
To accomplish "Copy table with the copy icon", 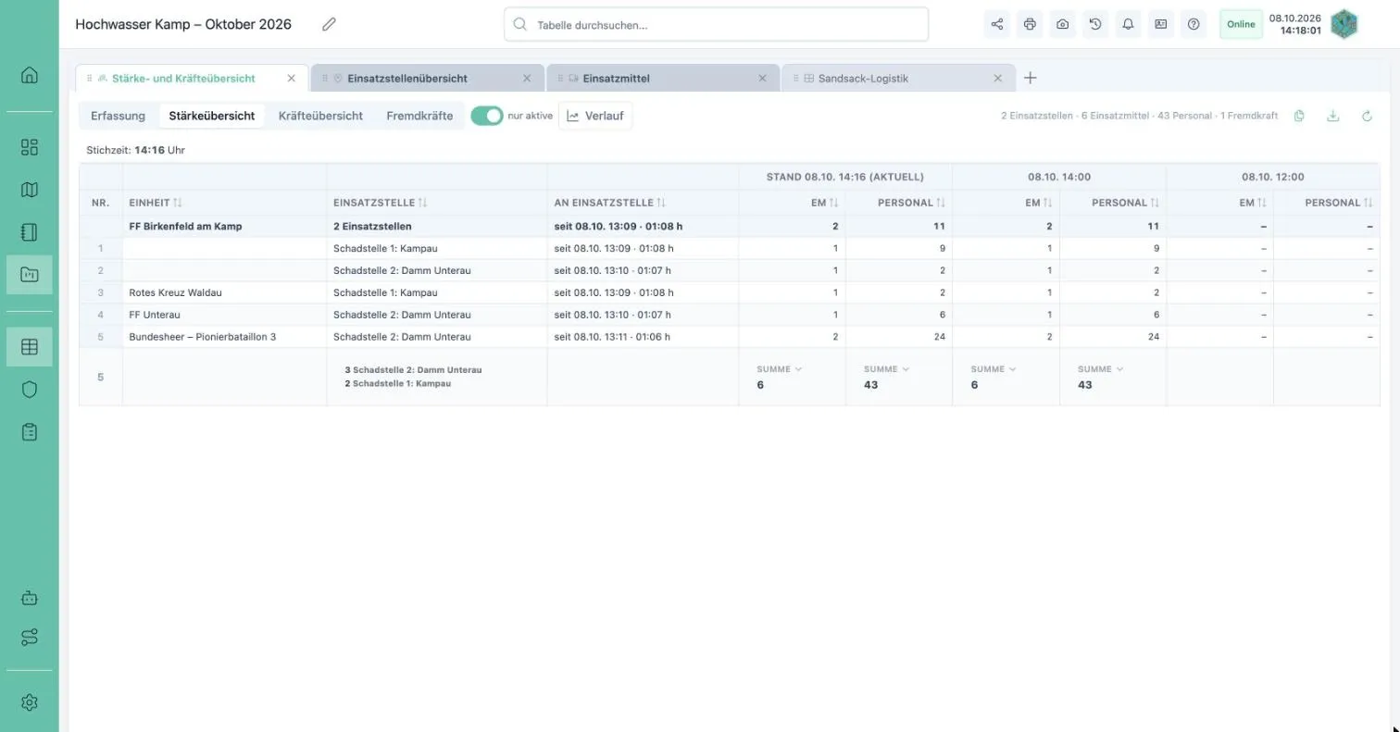I will coord(1299,116).
